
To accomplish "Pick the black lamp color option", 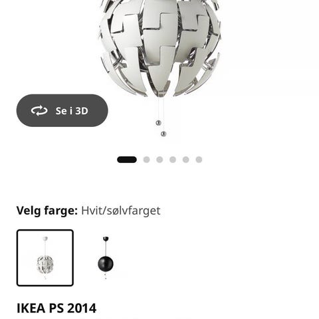I will tap(106, 258).
